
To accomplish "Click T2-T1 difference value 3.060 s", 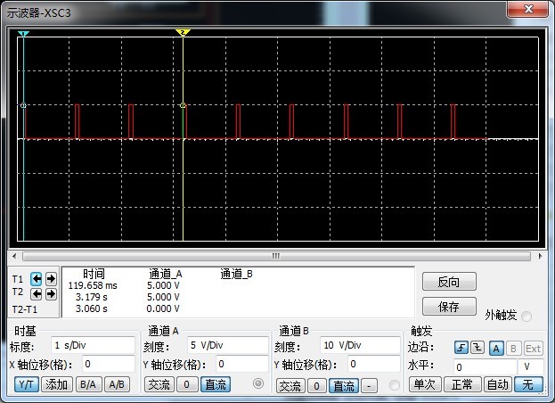I will click(x=92, y=308).
